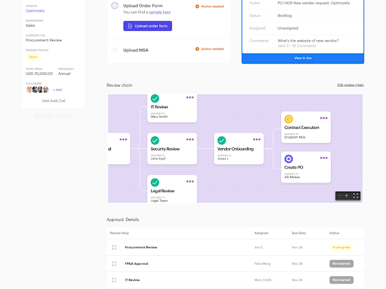Open View Audit Trail link
Image resolution: width=386 pixels, height=289 pixels.
54,101
